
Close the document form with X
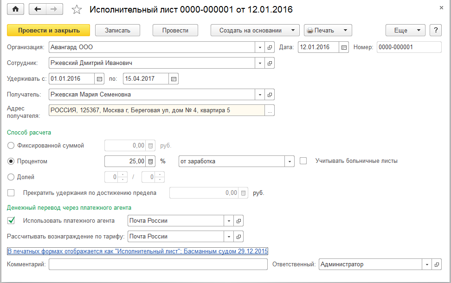pos(441,8)
